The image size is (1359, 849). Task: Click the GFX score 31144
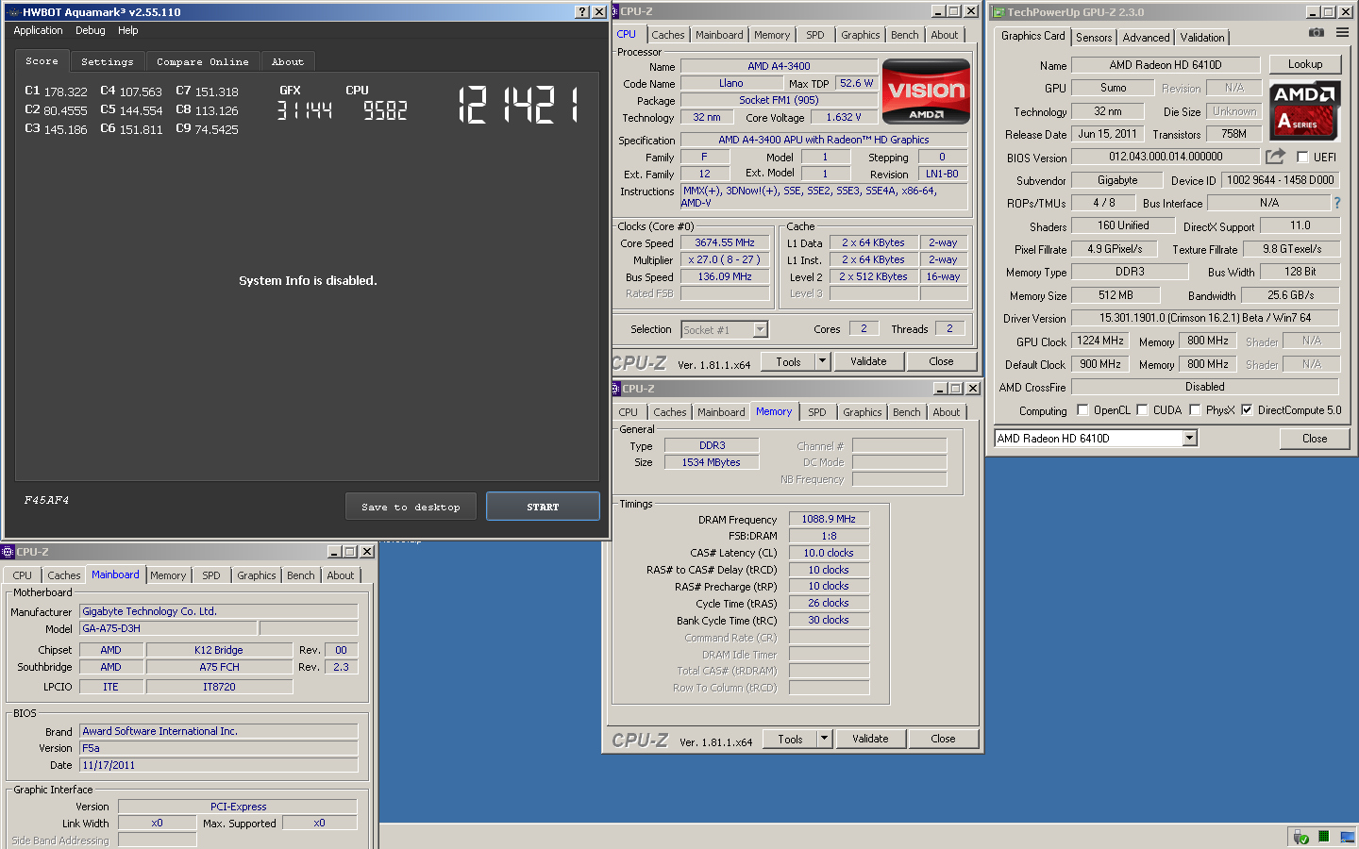[305, 110]
